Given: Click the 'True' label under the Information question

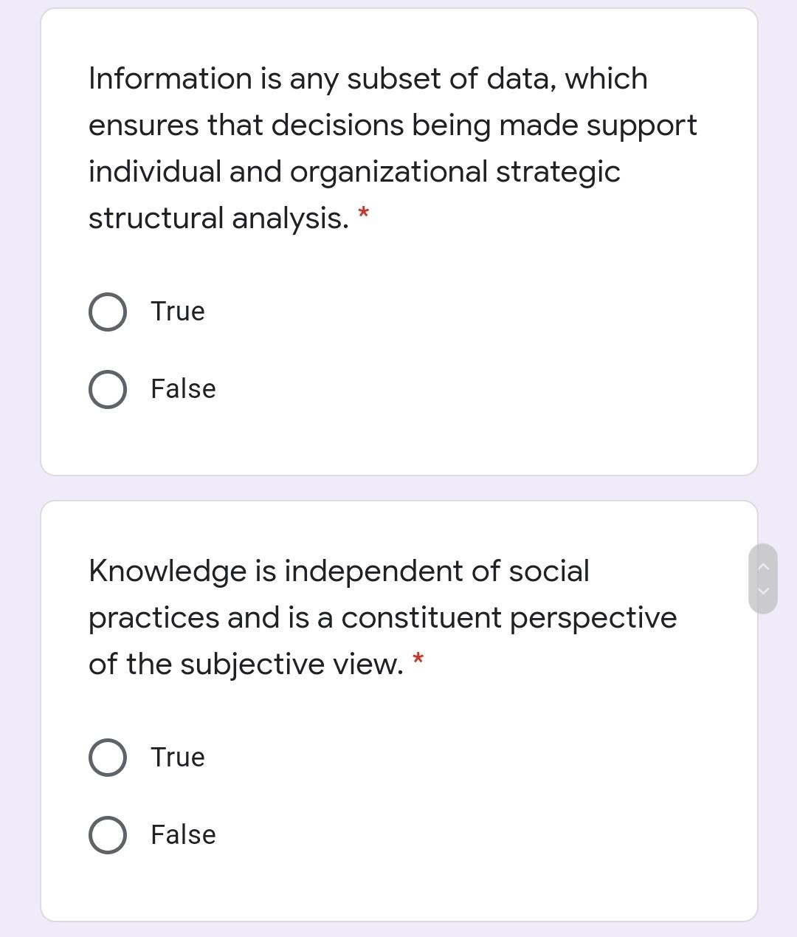Looking at the screenshot, I should tap(178, 312).
